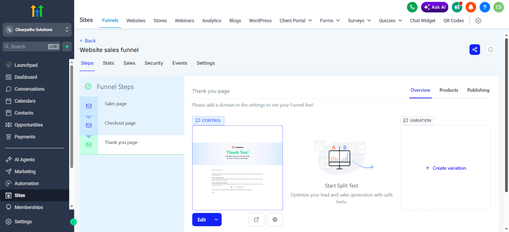Go Back to the funnels list
The height and width of the screenshot is (232, 509).
tap(88, 41)
